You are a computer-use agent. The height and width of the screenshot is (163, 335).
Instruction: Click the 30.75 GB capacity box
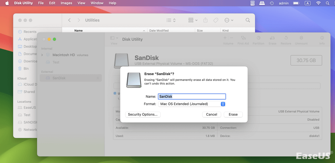click(x=306, y=60)
